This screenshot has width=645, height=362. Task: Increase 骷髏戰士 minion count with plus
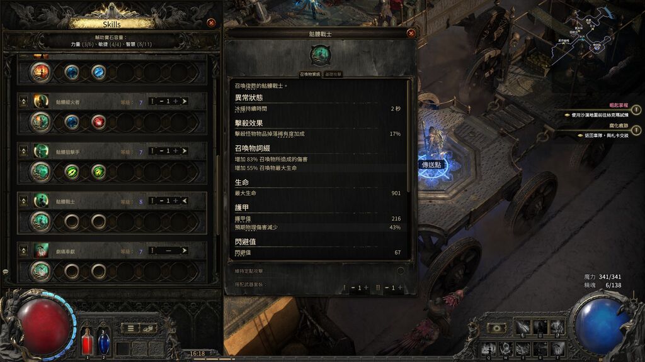[176, 200]
